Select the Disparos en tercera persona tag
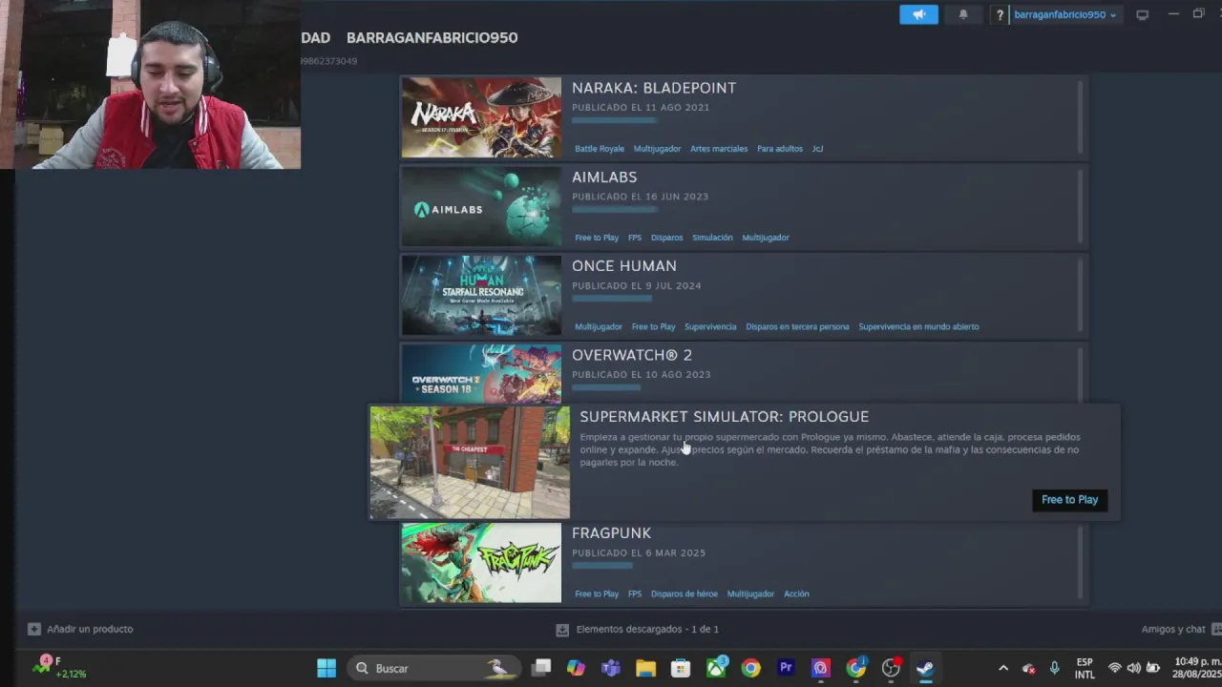The height and width of the screenshot is (687, 1222). pyautogui.click(x=797, y=326)
